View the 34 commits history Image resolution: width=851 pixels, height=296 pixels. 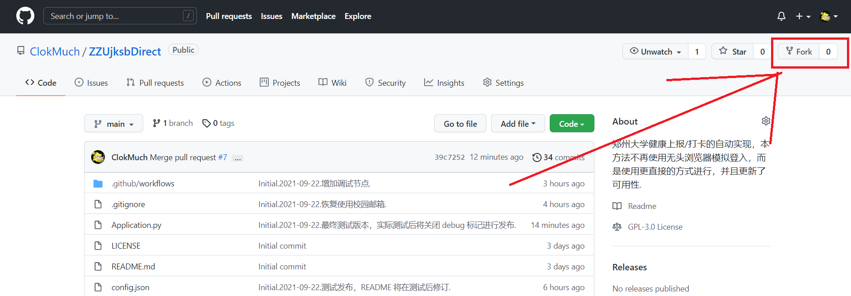coord(559,157)
